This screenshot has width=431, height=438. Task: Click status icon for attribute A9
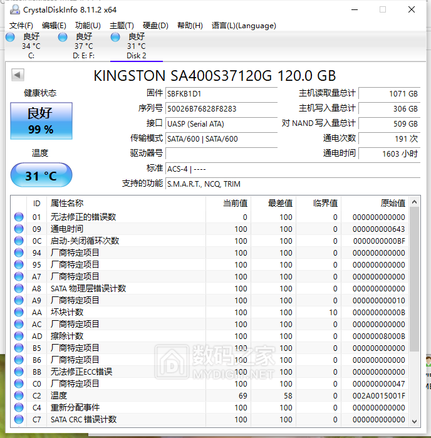click(19, 300)
